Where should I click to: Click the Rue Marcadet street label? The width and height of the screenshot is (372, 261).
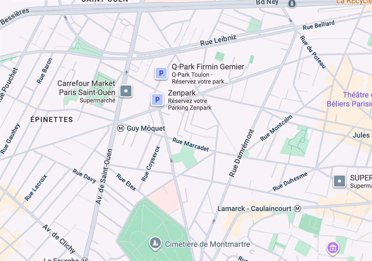(190, 144)
